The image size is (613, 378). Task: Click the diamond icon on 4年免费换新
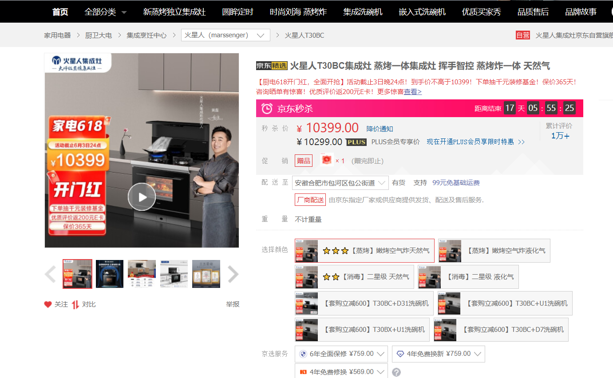pyautogui.click(x=400, y=354)
